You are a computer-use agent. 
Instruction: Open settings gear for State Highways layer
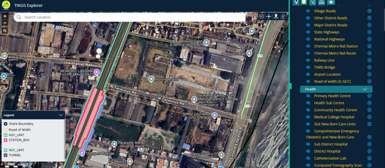[x=369, y=32]
